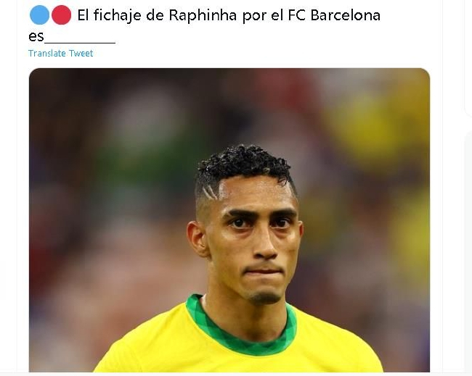The image size is (472, 376).
Task: Click the word 'El' beginning the tweet
Action: tap(83, 15)
